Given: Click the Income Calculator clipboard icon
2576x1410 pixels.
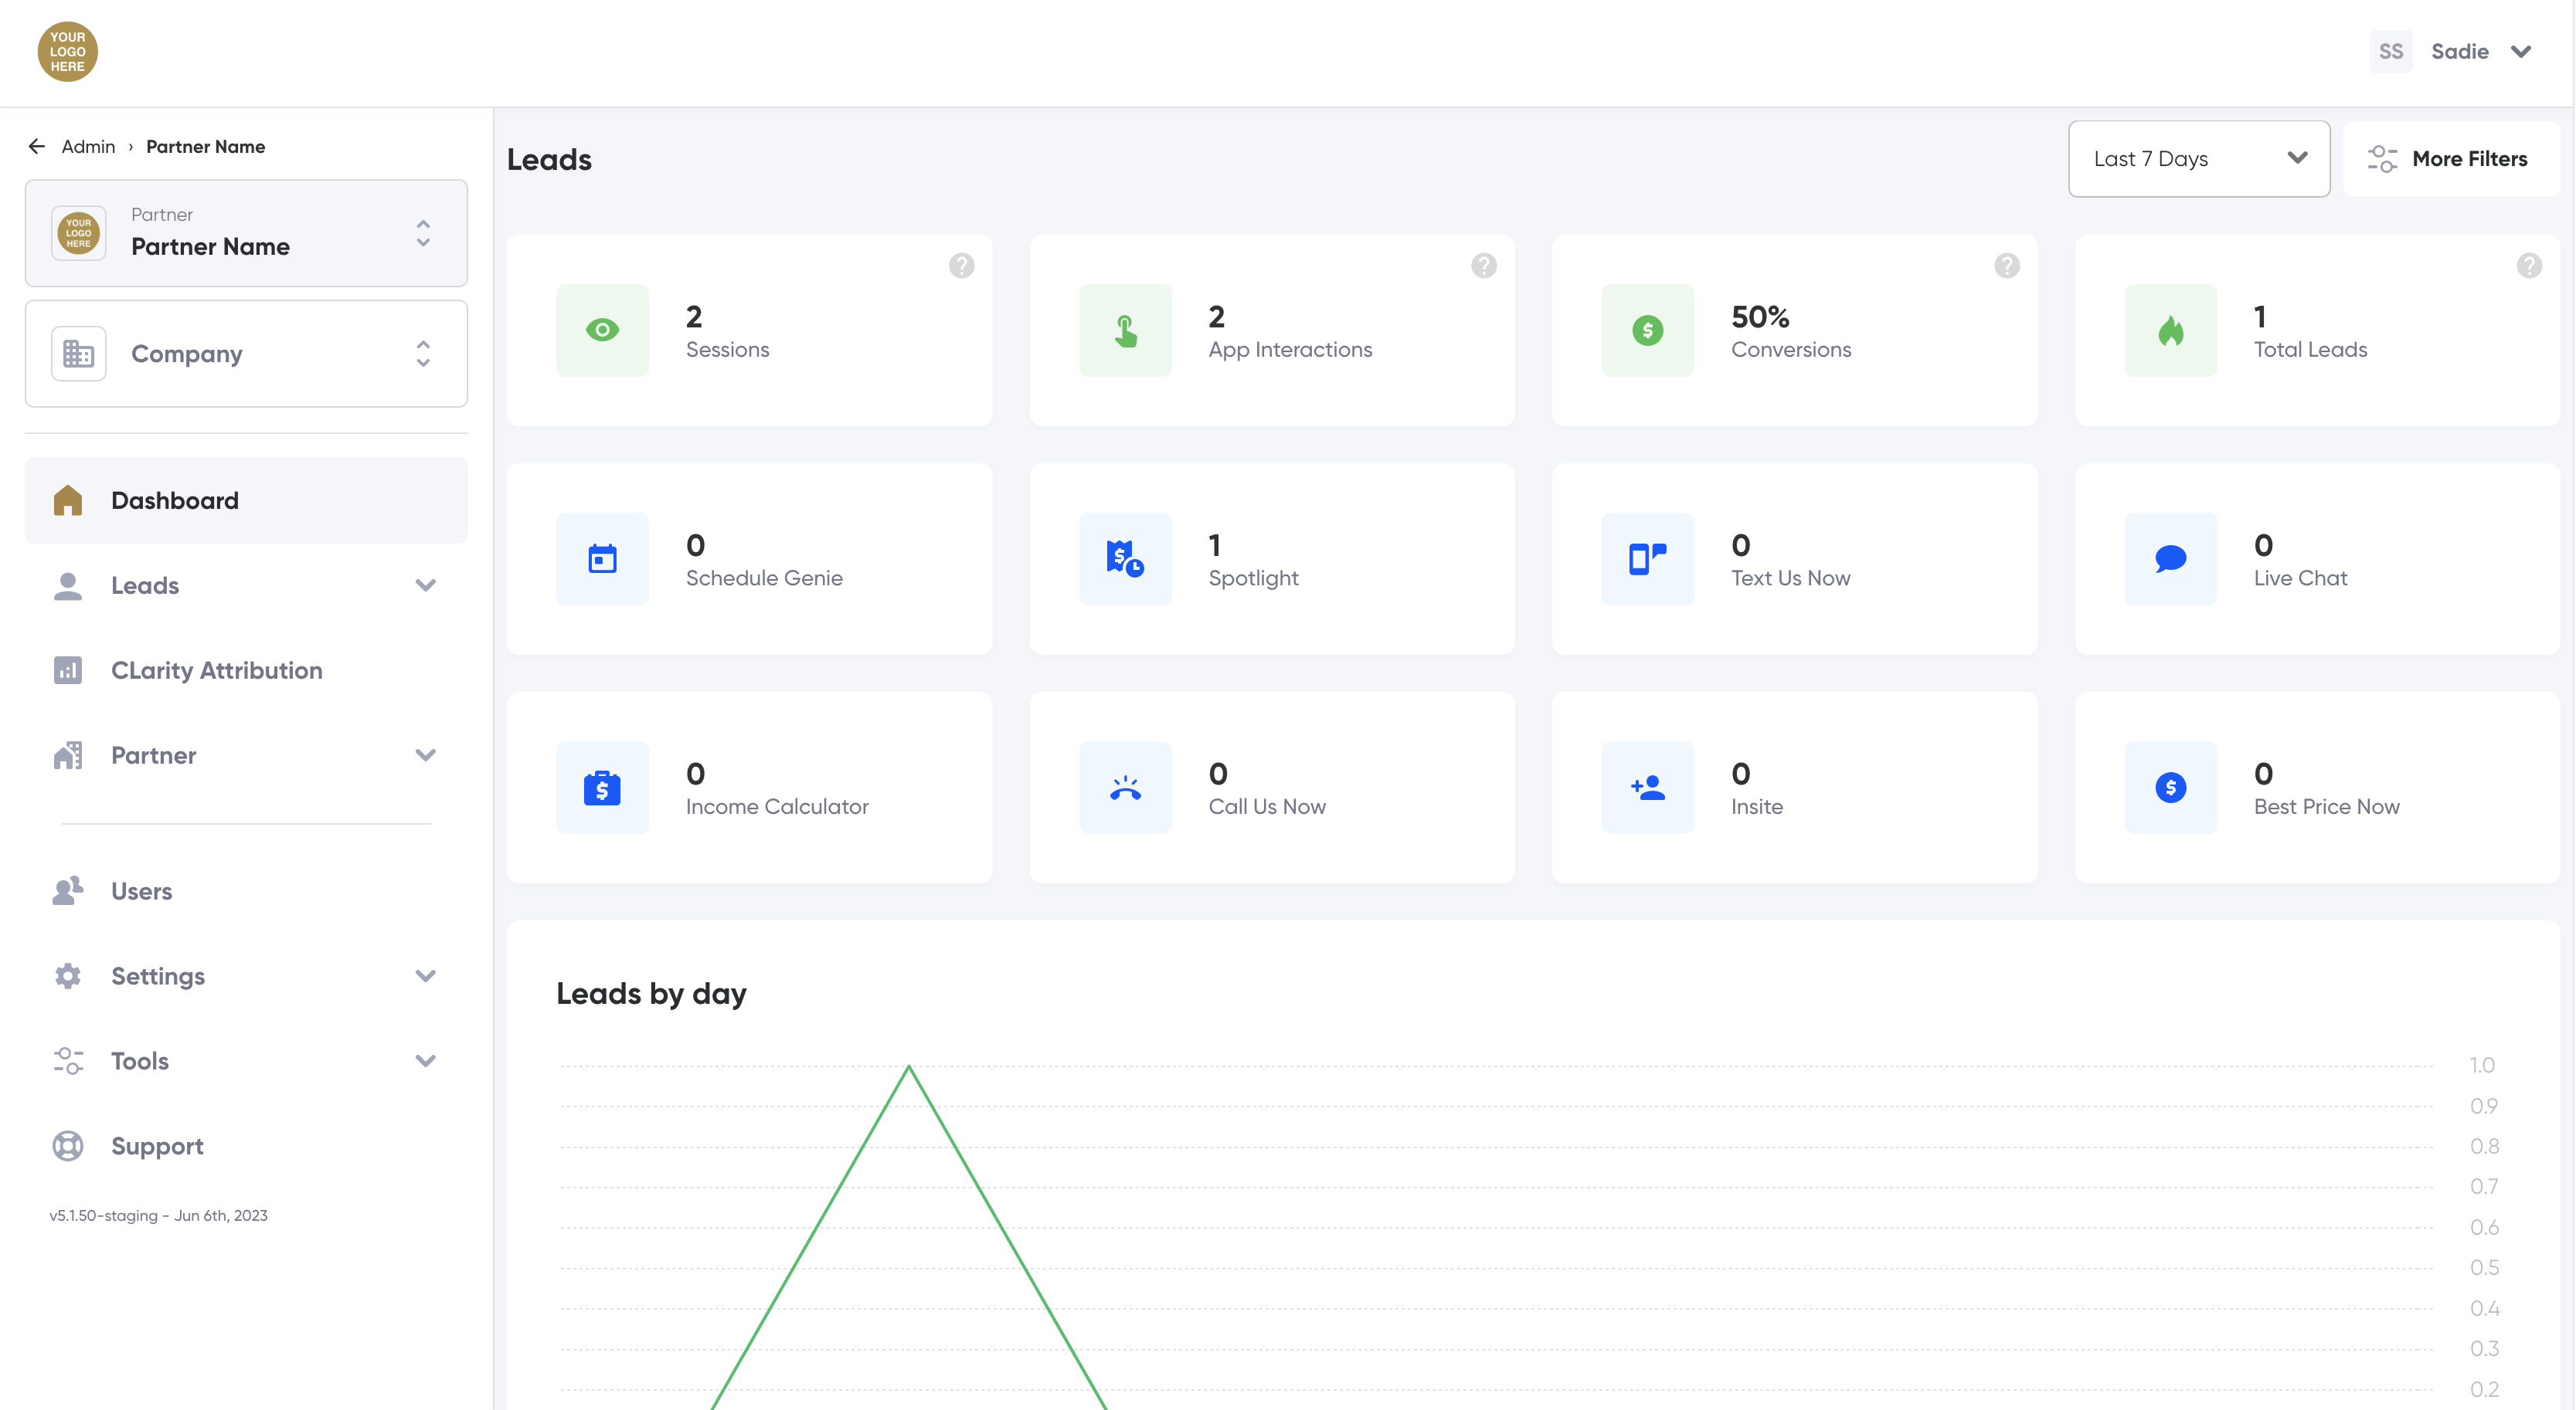Looking at the screenshot, I should (602, 788).
